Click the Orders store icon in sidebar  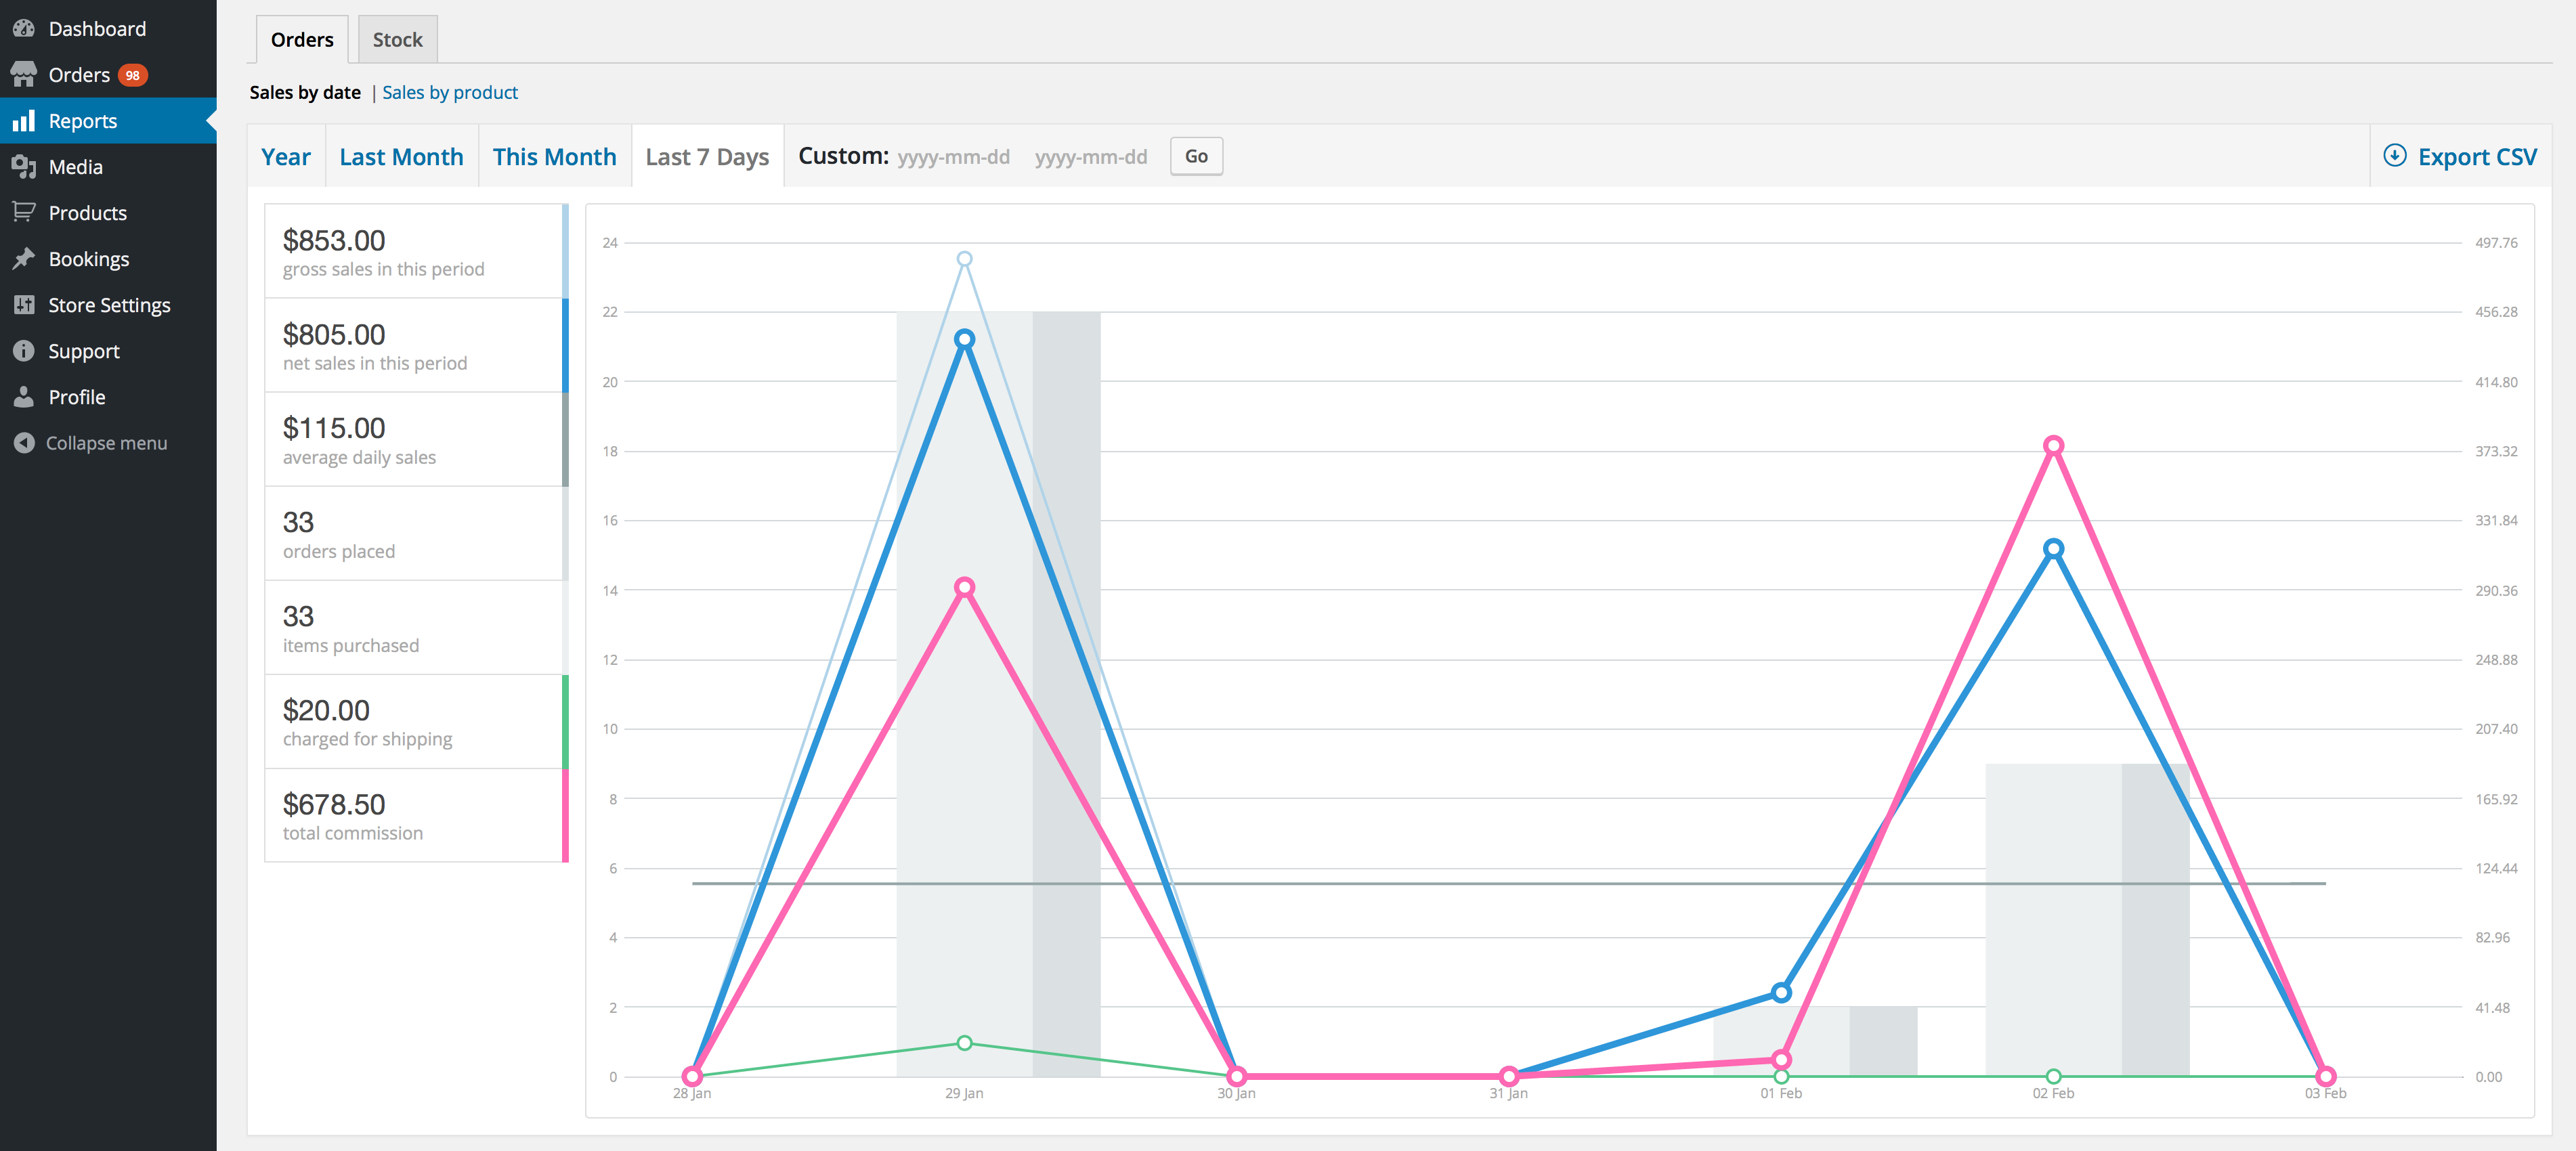coord(24,75)
